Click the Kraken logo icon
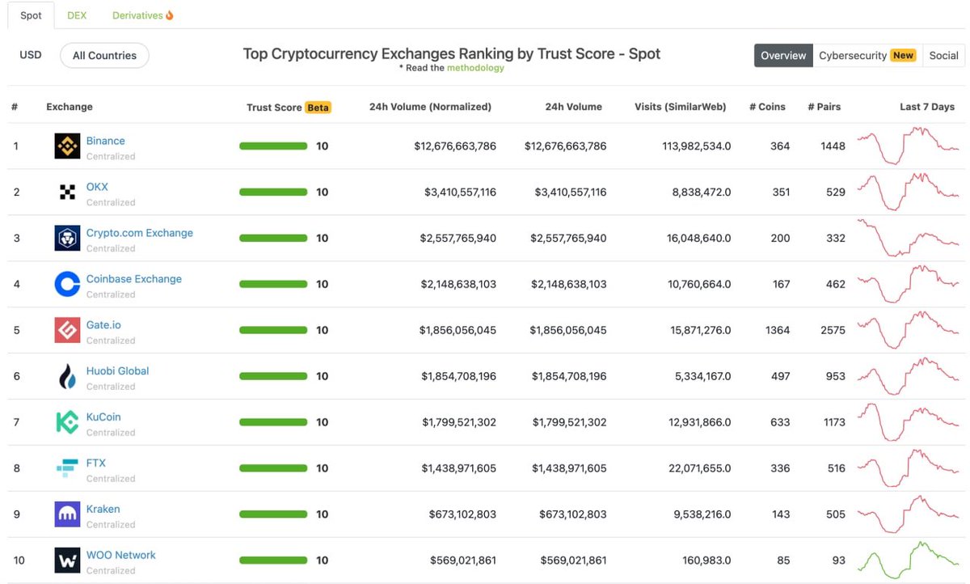 (67, 515)
